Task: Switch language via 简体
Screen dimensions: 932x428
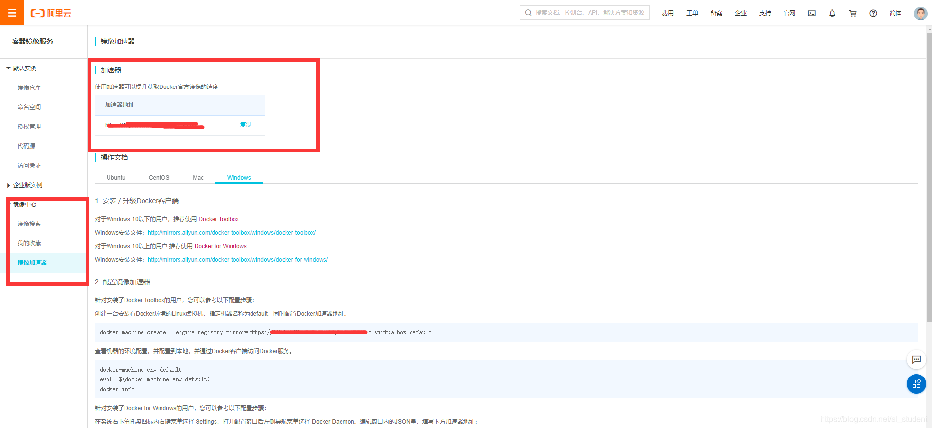Action: [x=896, y=13]
